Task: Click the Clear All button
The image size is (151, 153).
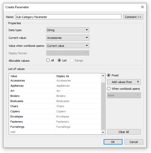Action: tap(124, 132)
